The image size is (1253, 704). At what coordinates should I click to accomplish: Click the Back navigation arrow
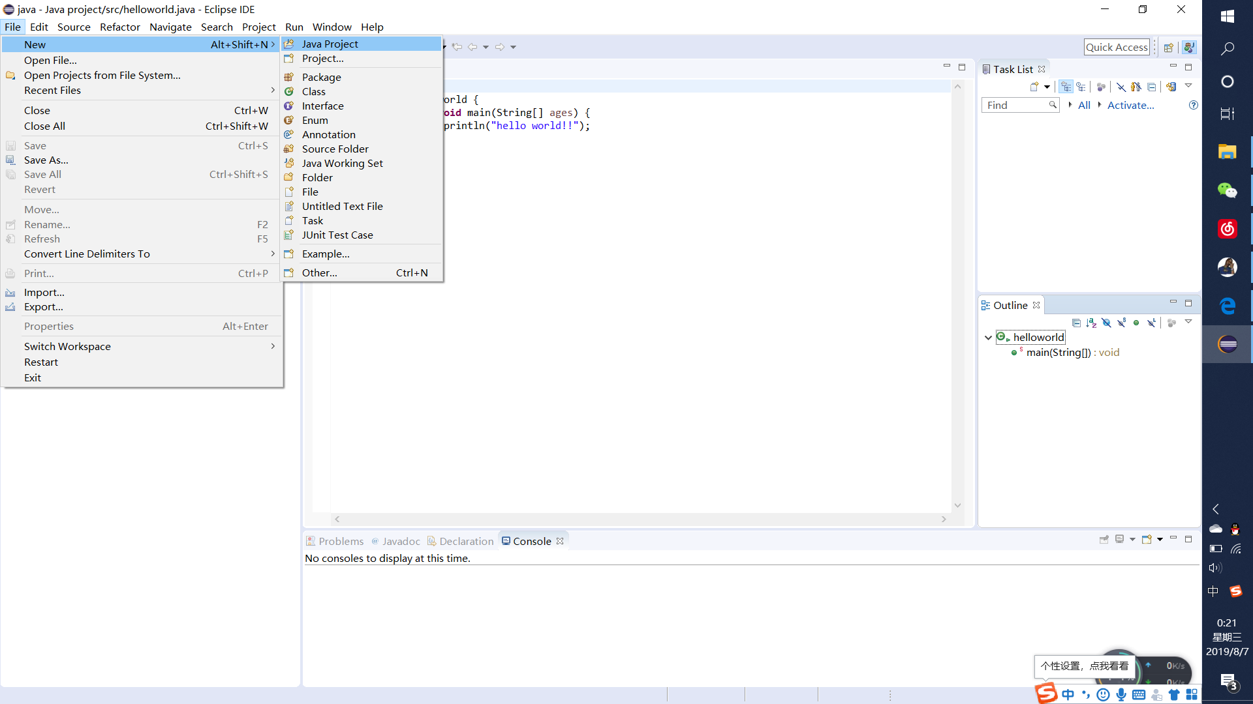pos(472,47)
